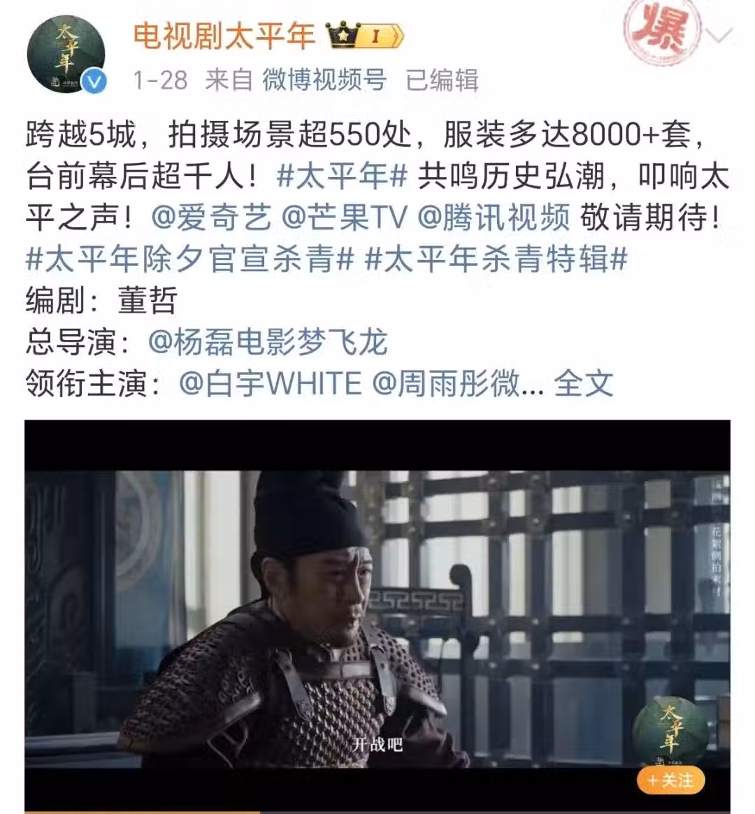Visit the @爱奇艺 mention

[212, 217]
